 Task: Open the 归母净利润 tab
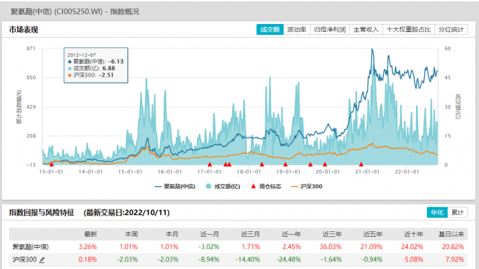tap(330, 29)
